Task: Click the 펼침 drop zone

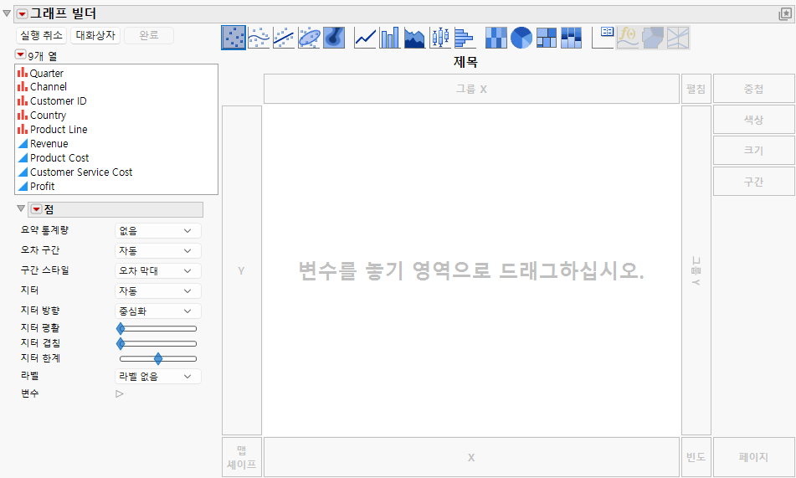Action: [696, 89]
